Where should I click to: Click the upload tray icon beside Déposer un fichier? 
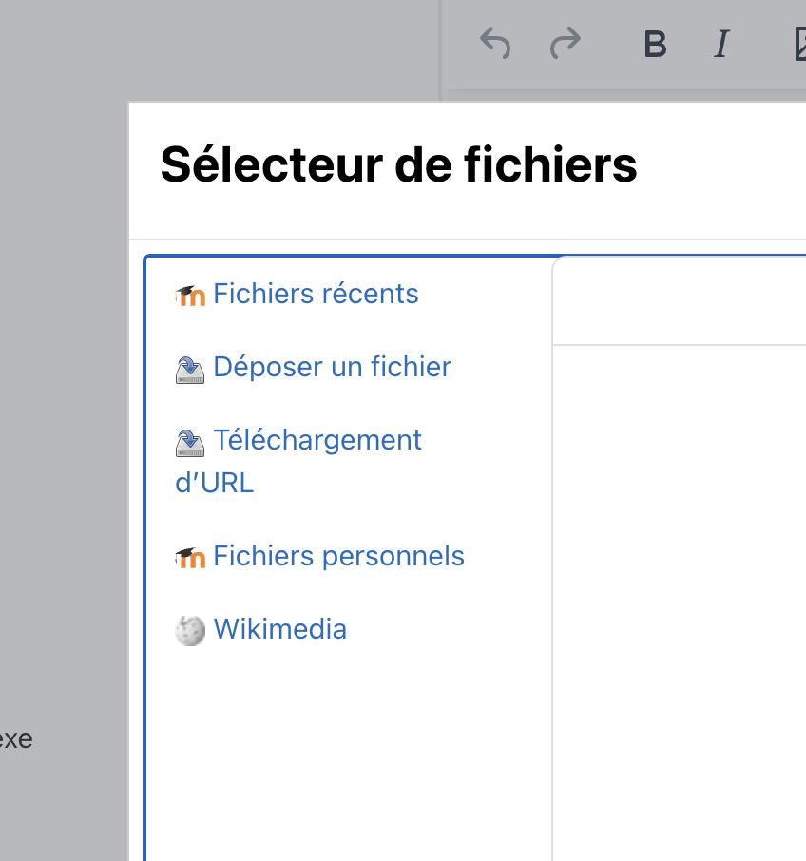coord(190,370)
